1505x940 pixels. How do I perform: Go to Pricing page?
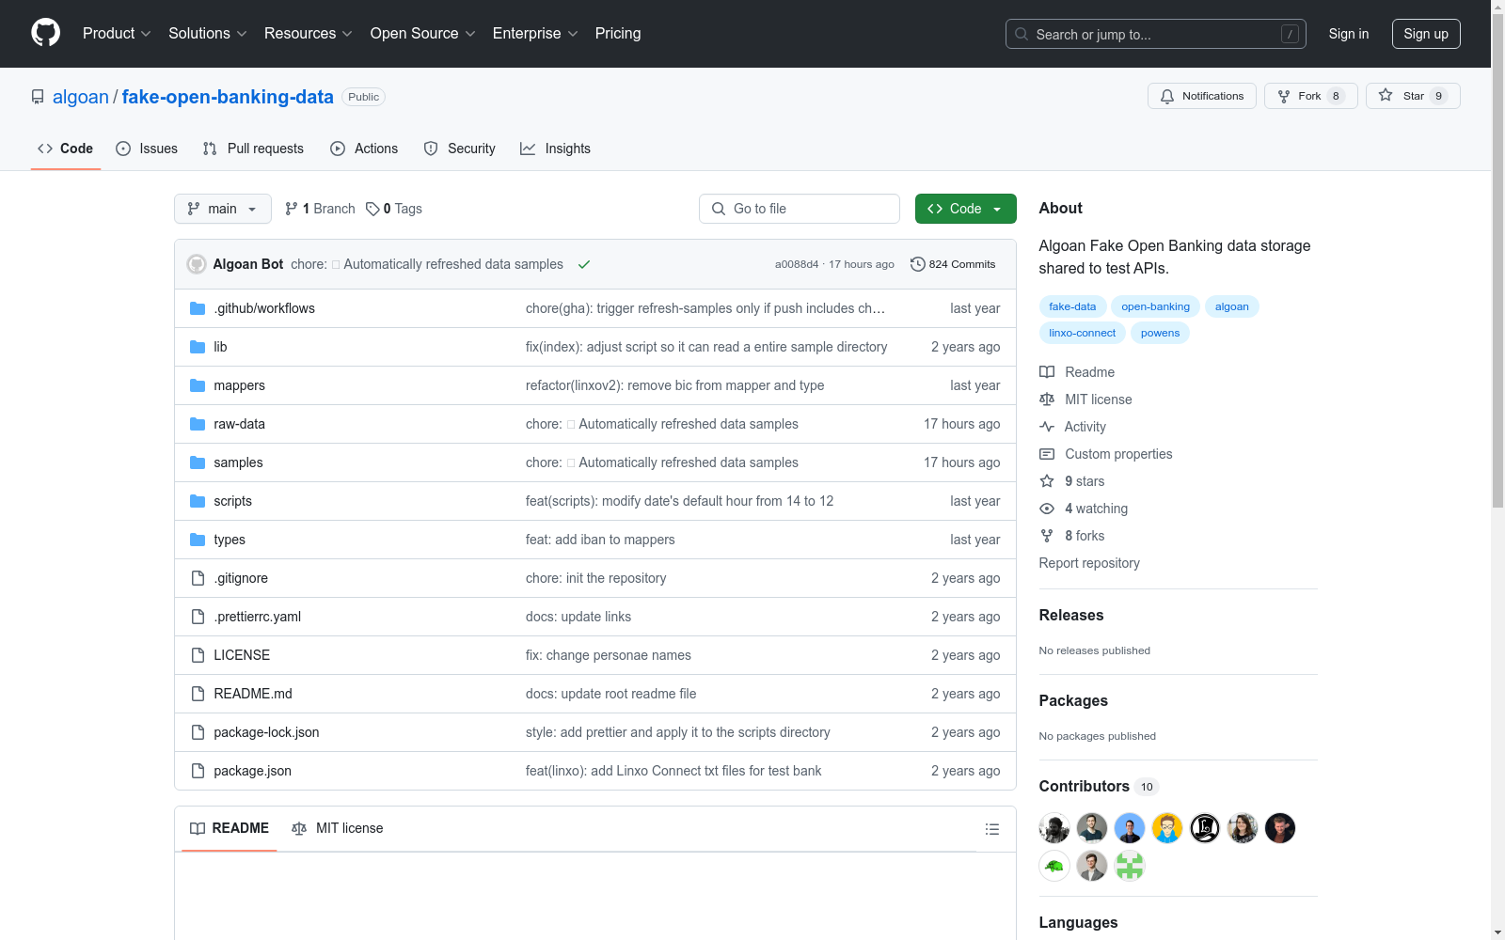618,33
